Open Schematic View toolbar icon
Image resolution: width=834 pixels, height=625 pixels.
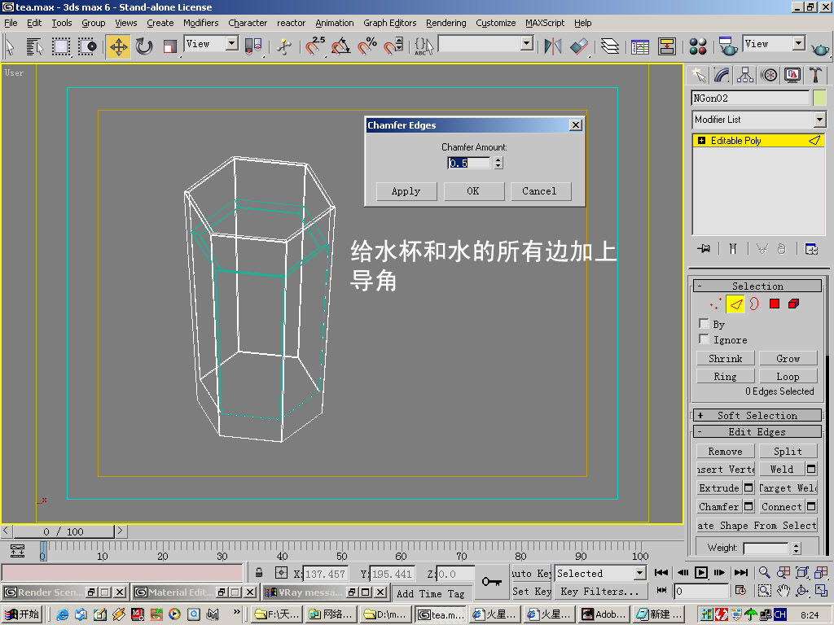tap(666, 46)
